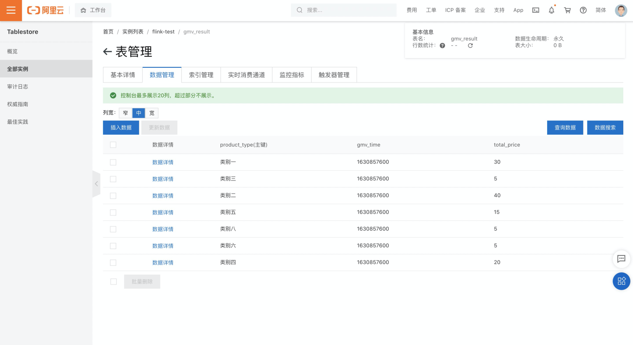Open 概览 in the sidebar
The image size is (633, 345).
[46, 51]
